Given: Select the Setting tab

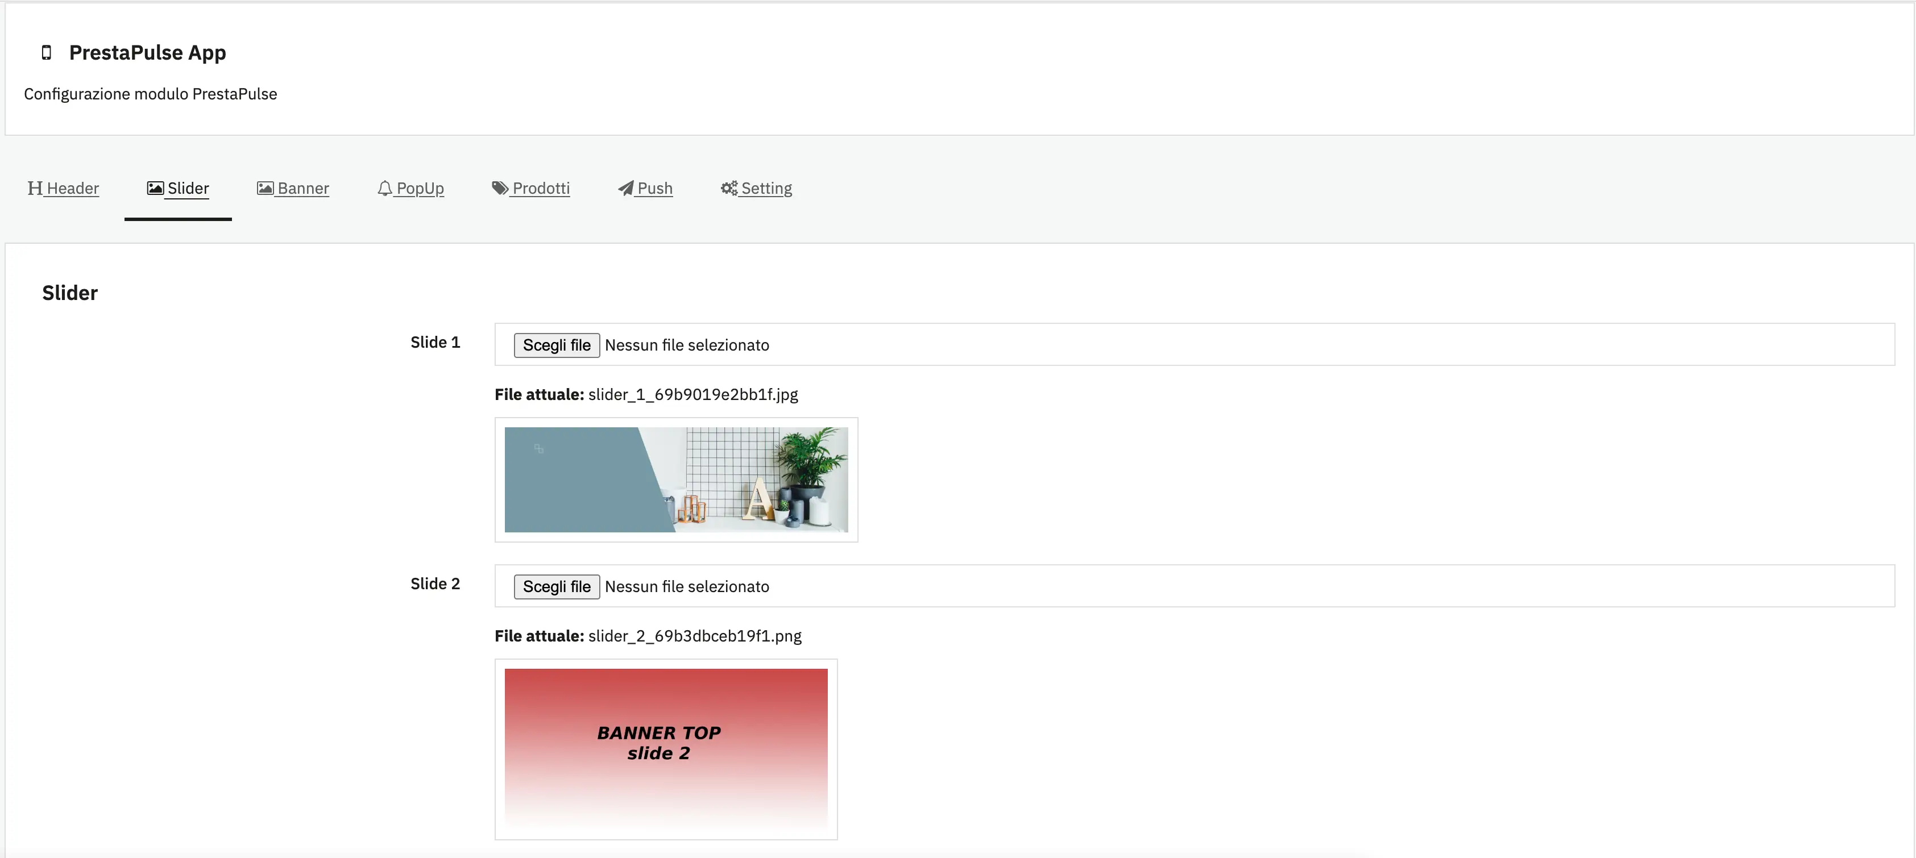Looking at the screenshot, I should 766,188.
